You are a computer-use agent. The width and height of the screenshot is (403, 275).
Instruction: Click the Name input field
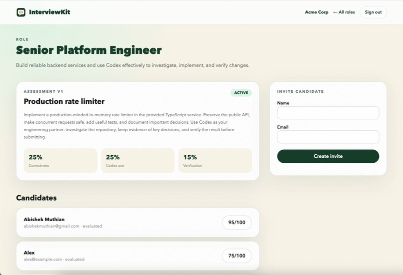click(x=328, y=113)
